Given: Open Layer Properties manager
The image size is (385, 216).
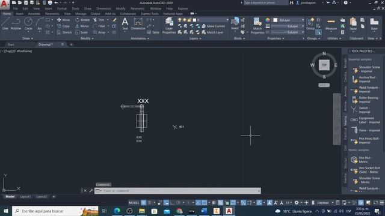Looking at the screenshot, I should pyautogui.click(x=169, y=25).
